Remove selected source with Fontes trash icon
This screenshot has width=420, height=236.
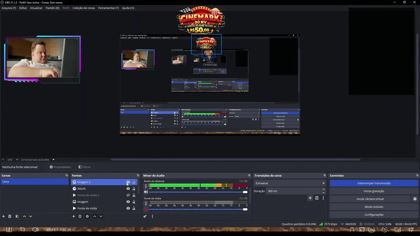coord(80,216)
